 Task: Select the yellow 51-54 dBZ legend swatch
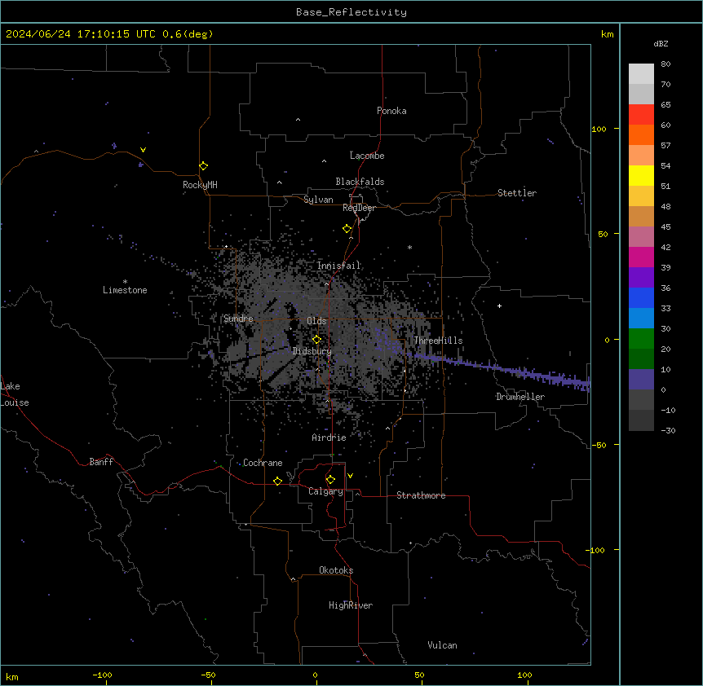pos(641,175)
